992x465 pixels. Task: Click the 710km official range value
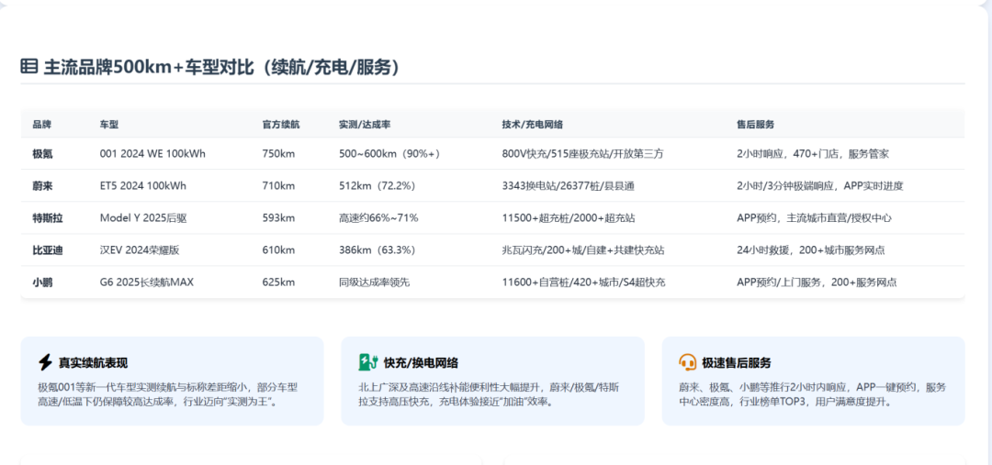278,186
